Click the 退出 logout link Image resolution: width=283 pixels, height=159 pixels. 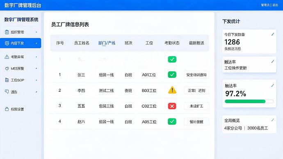(275, 5)
